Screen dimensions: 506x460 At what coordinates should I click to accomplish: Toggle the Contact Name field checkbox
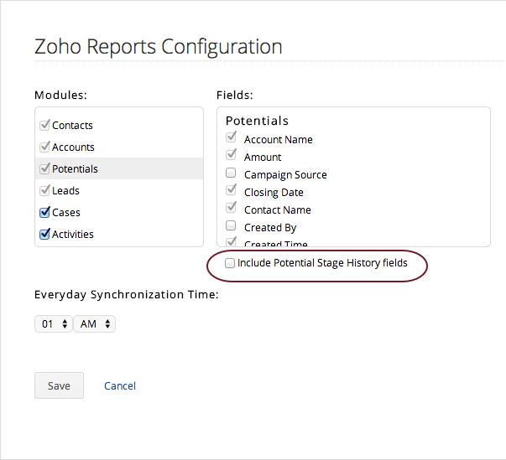click(x=231, y=209)
